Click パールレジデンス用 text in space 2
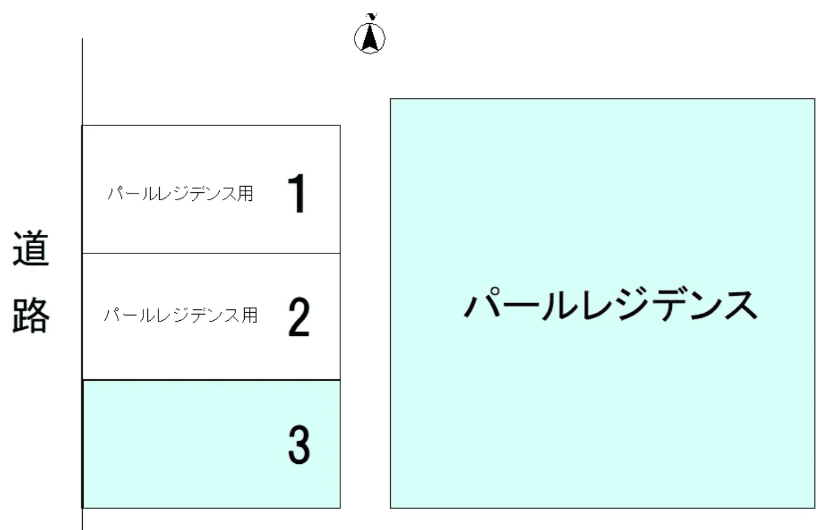 180,314
